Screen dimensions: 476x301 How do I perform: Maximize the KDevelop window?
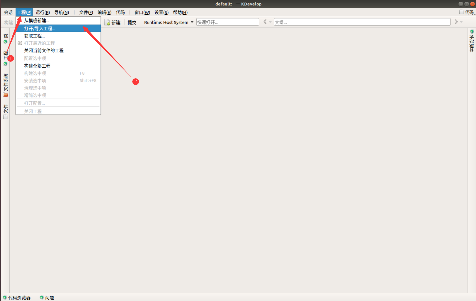coord(467,4)
